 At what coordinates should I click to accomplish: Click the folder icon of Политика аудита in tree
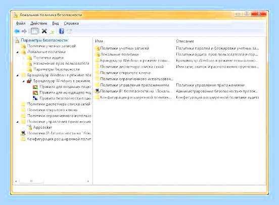pos(29,58)
